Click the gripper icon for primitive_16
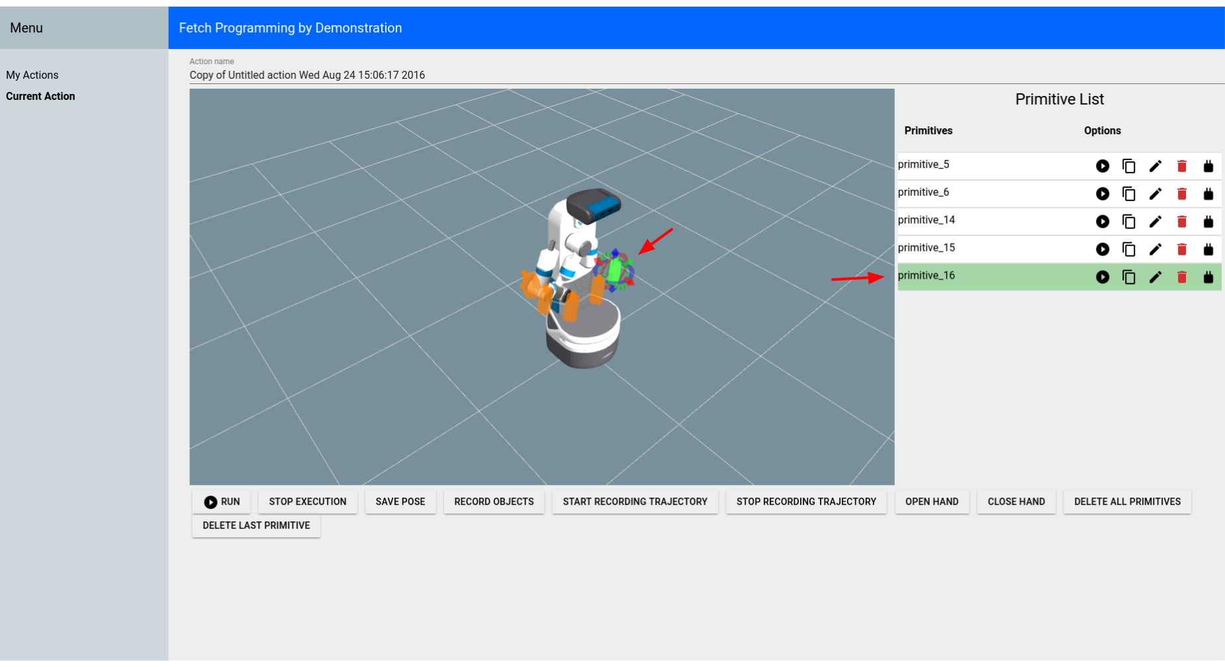This screenshot has height=667, width=1225. point(1208,277)
